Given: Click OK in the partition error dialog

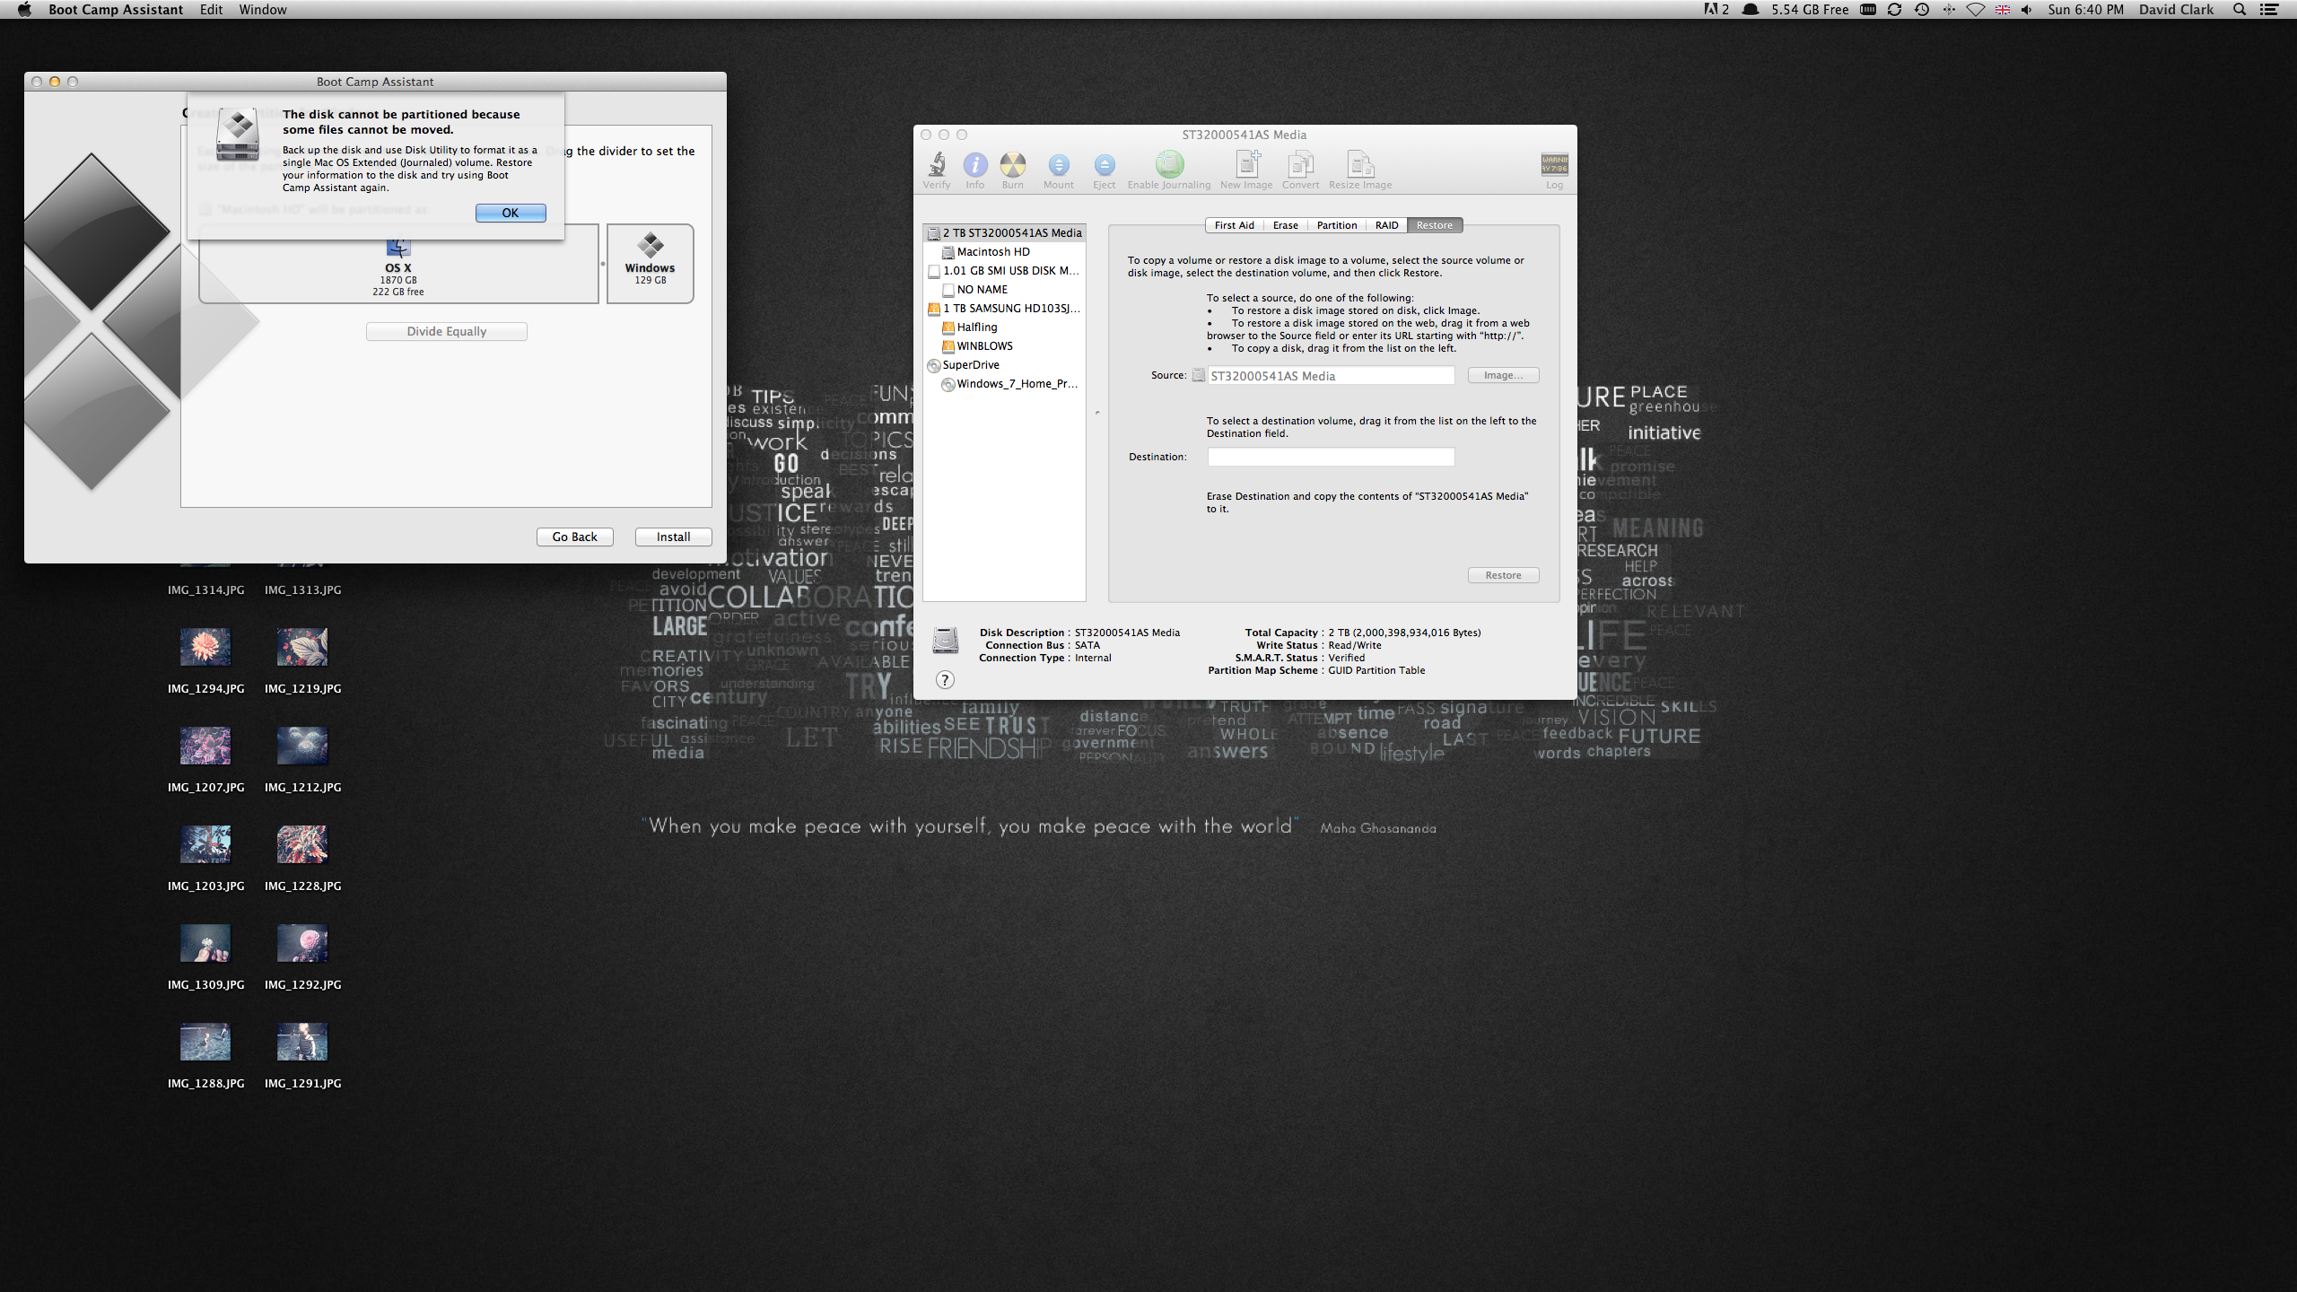Looking at the screenshot, I should tap(511, 213).
